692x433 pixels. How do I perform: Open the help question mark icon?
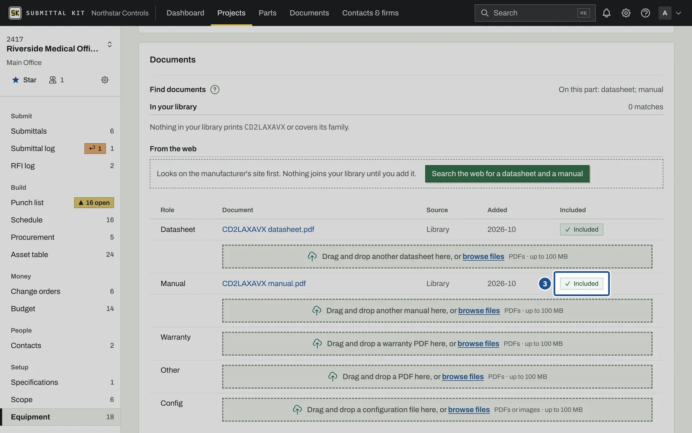click(x=645, y=13)
